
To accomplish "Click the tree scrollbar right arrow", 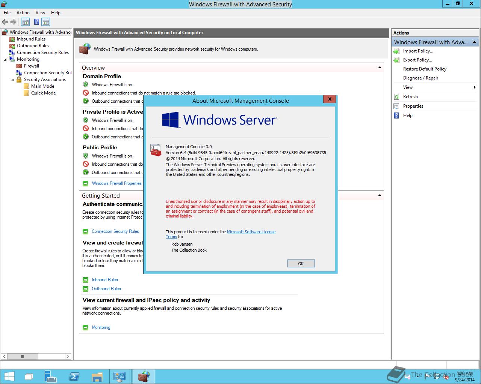I will coord(68,356).
